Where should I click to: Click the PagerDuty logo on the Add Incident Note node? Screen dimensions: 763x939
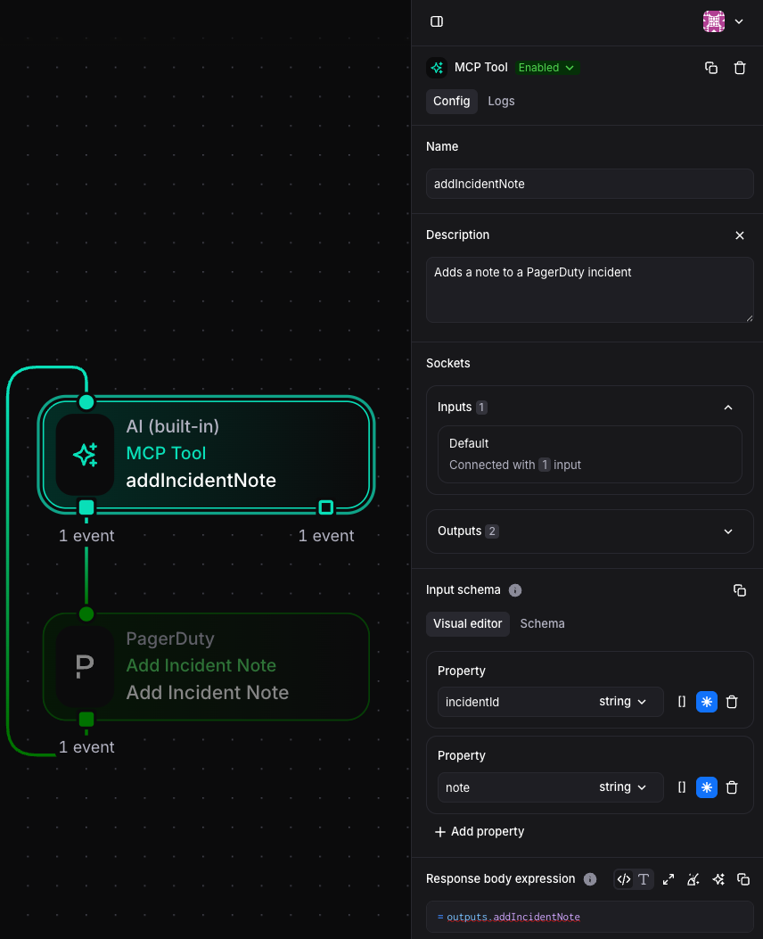86,667
